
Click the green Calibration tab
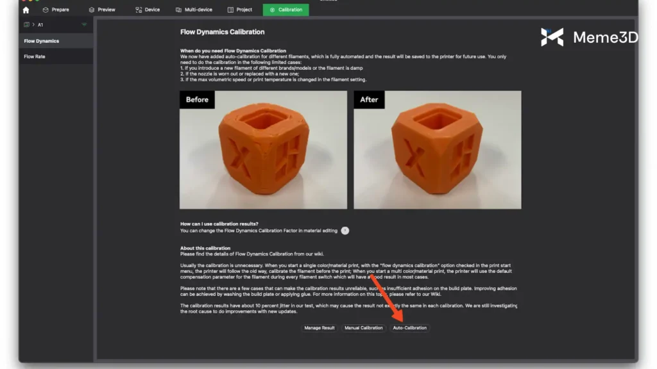tap(286, 10)
